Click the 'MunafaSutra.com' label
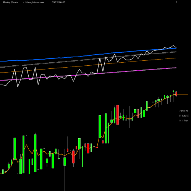191x191 pixels. coord(35,2)
